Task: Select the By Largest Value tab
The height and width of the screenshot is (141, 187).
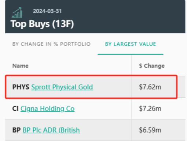Action: pos(131,44)
